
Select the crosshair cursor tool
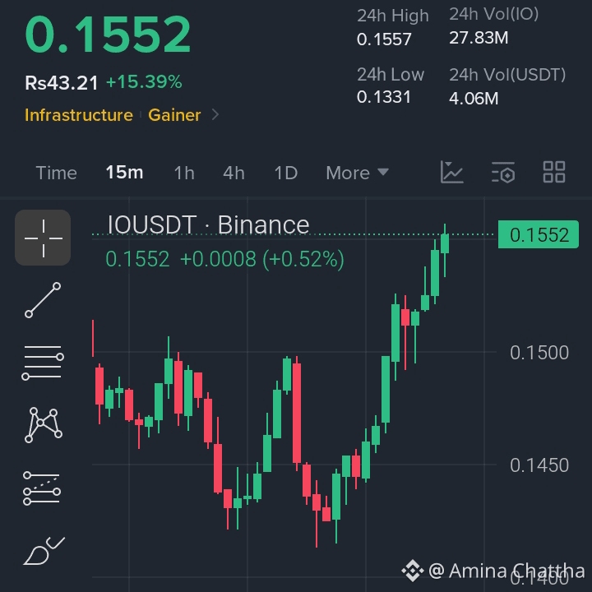[43, 238]
